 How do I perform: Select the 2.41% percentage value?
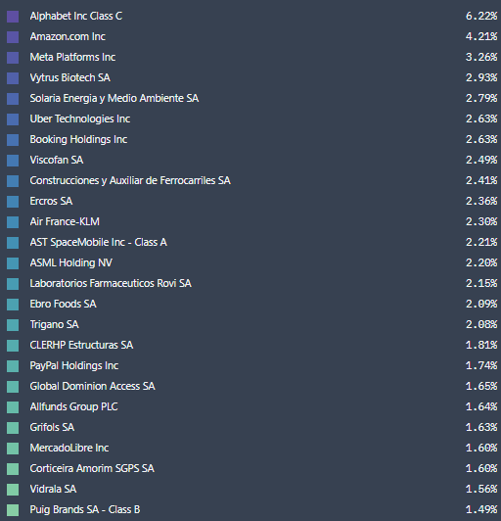(x=481, y=180)
